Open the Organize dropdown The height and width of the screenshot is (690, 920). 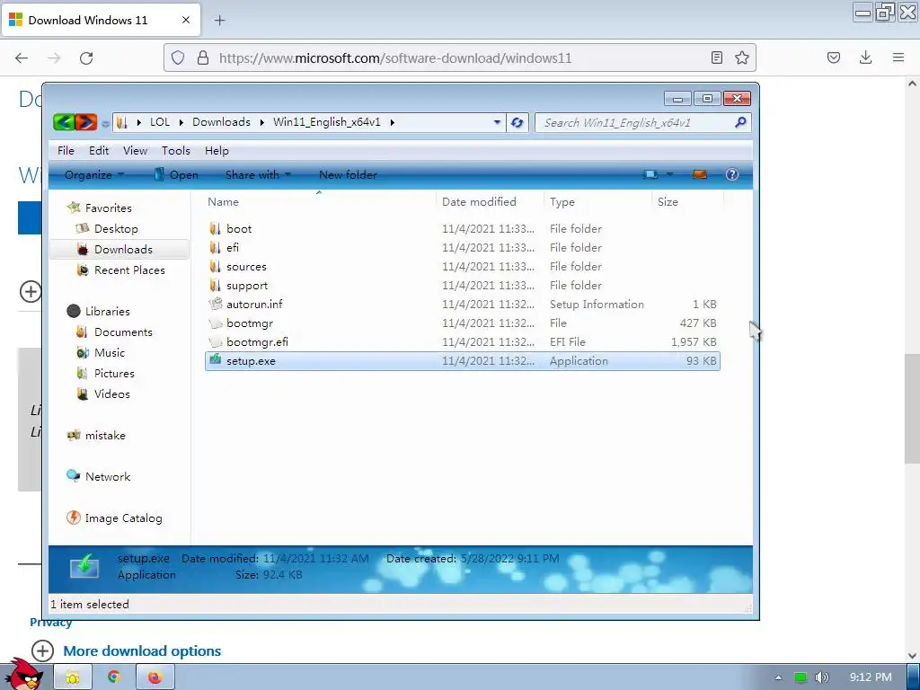pyautogui.click(x=93, y=175)
